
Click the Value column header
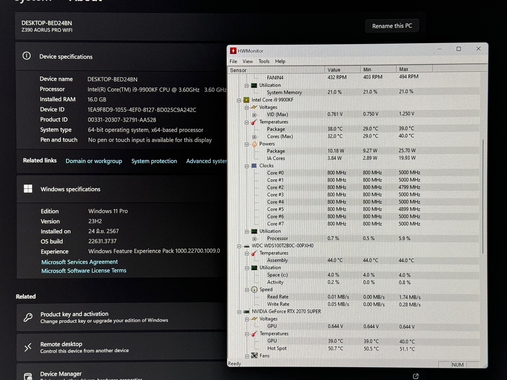click(343, 70)
